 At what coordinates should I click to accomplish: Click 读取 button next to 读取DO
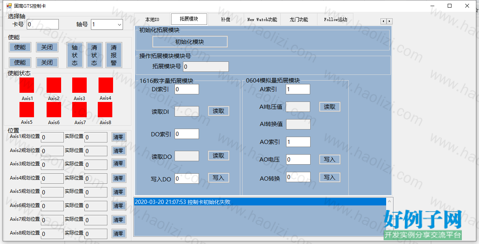coord(218,155)
